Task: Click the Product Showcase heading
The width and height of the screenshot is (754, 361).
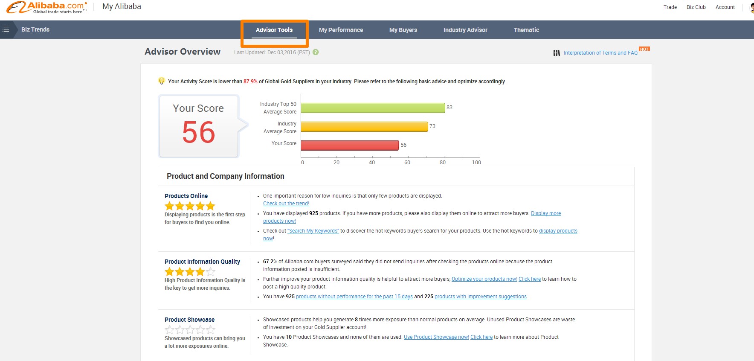Action: coord(190,320)
